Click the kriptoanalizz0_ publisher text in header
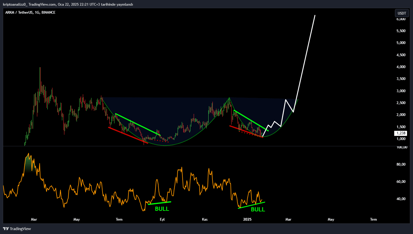The image size is (413, 234). point(15,4)
